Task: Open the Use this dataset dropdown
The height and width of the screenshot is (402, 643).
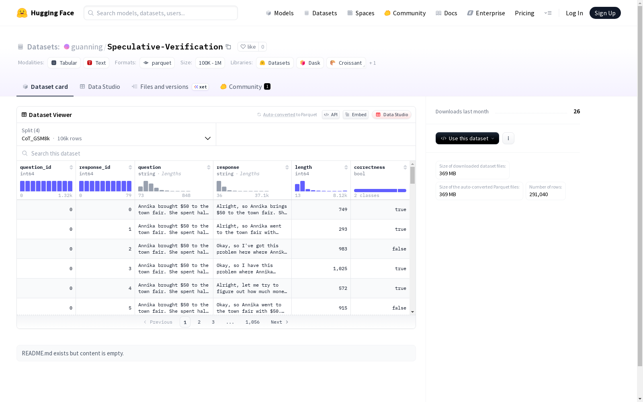Action: tap(467, 138)
